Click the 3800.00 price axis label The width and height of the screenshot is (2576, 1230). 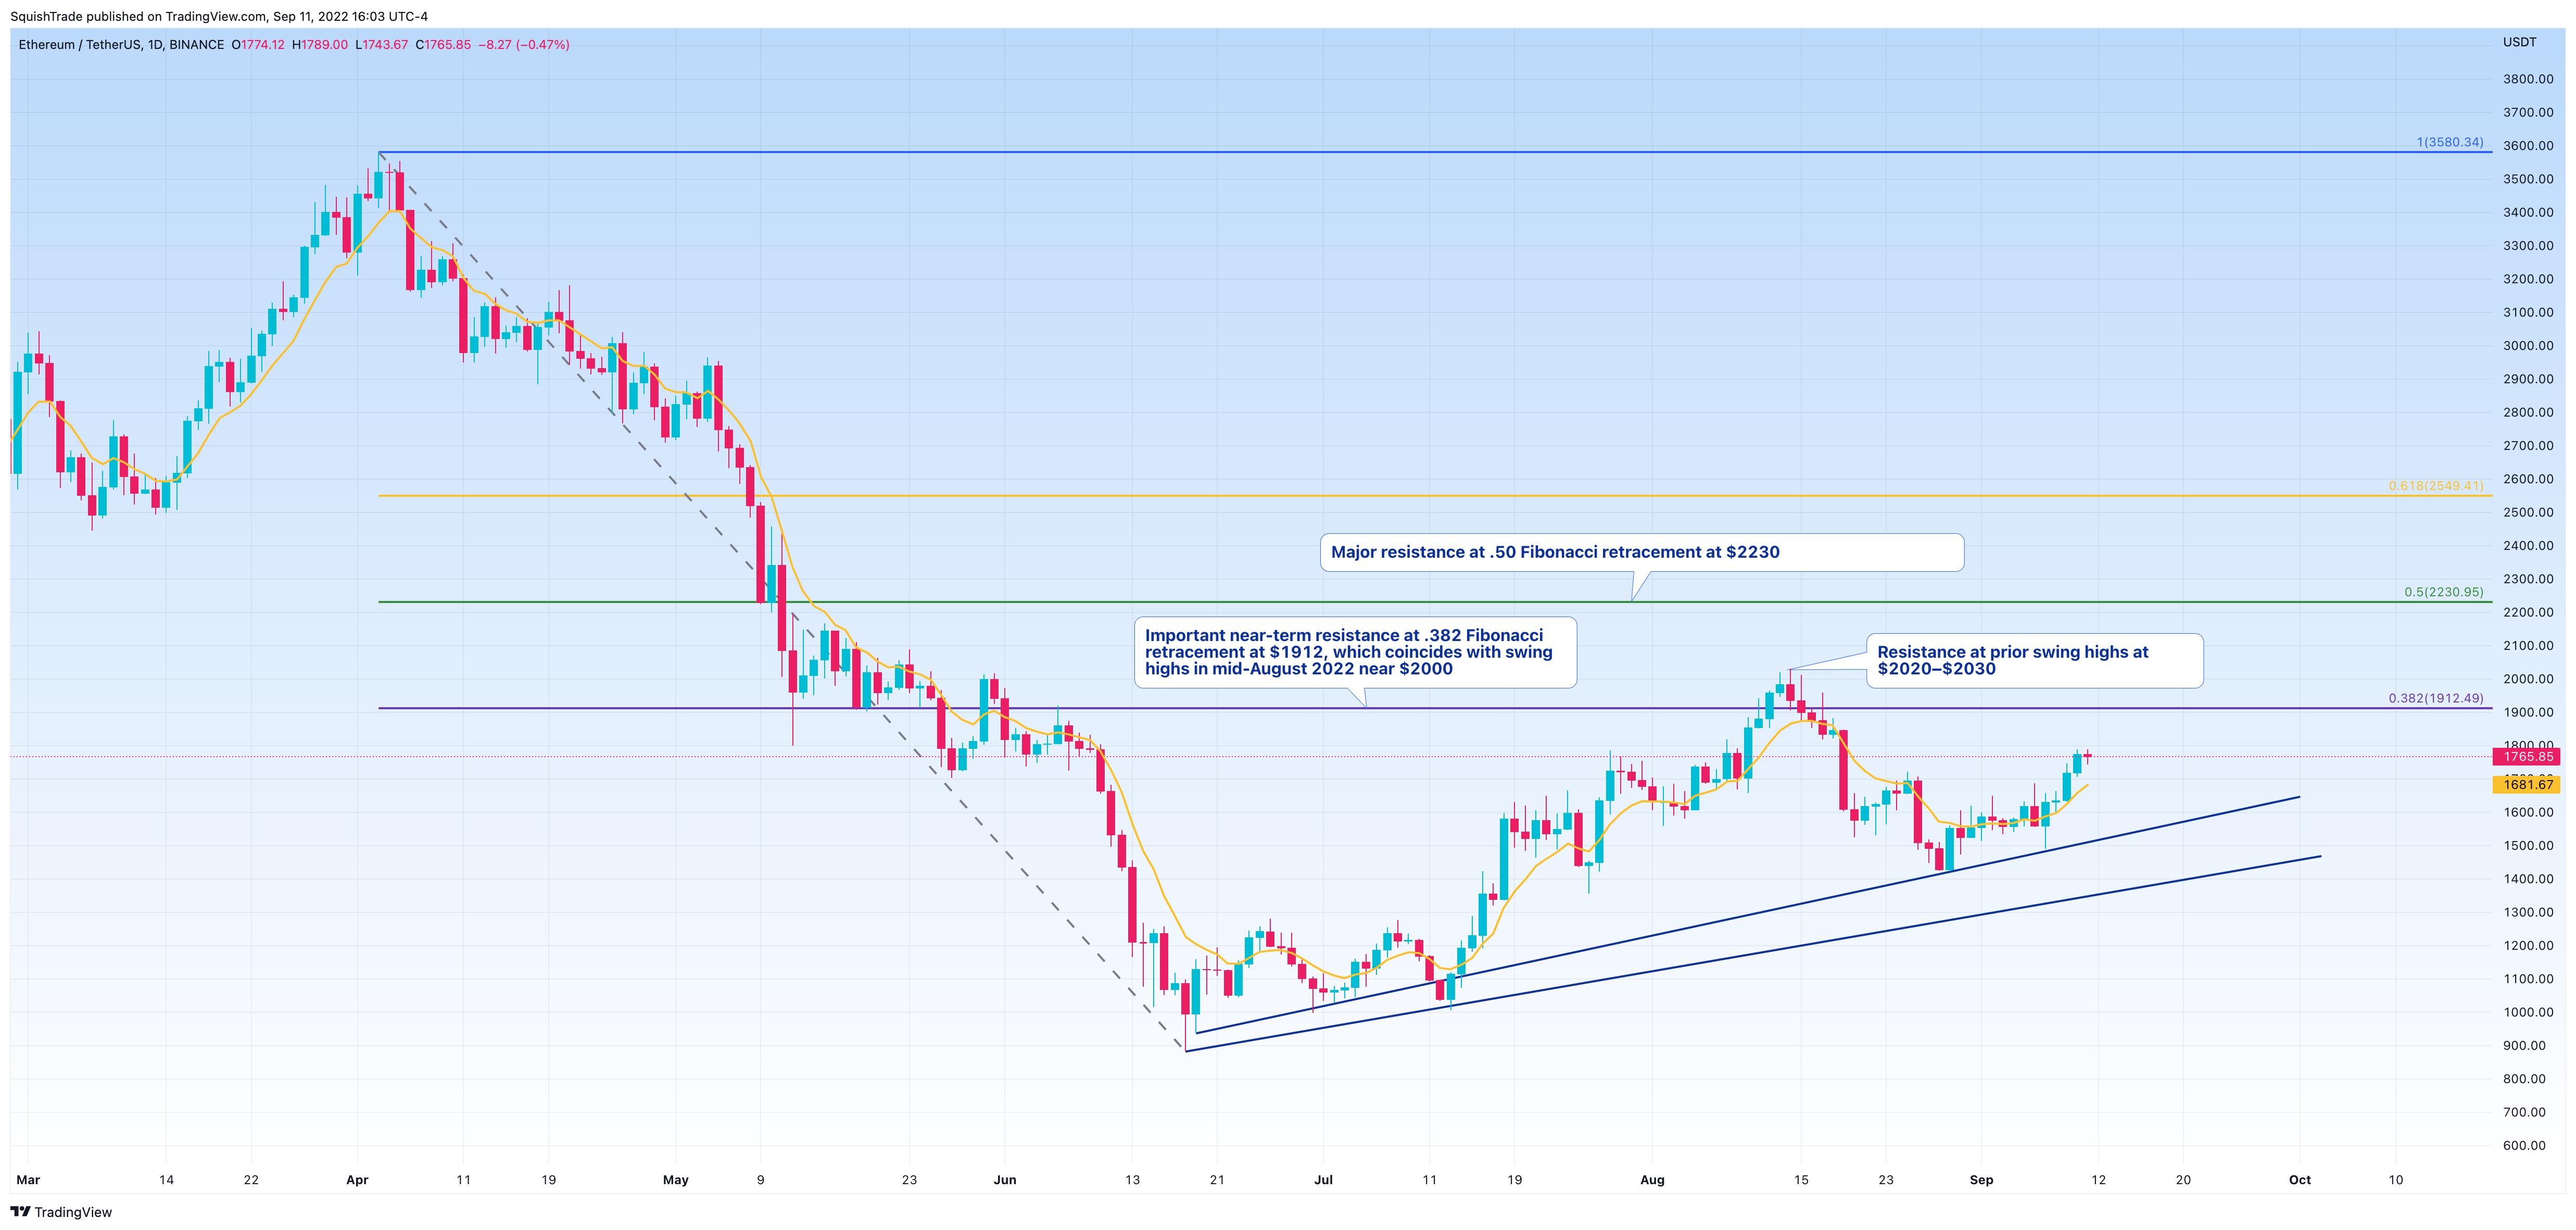(2528, 79)
